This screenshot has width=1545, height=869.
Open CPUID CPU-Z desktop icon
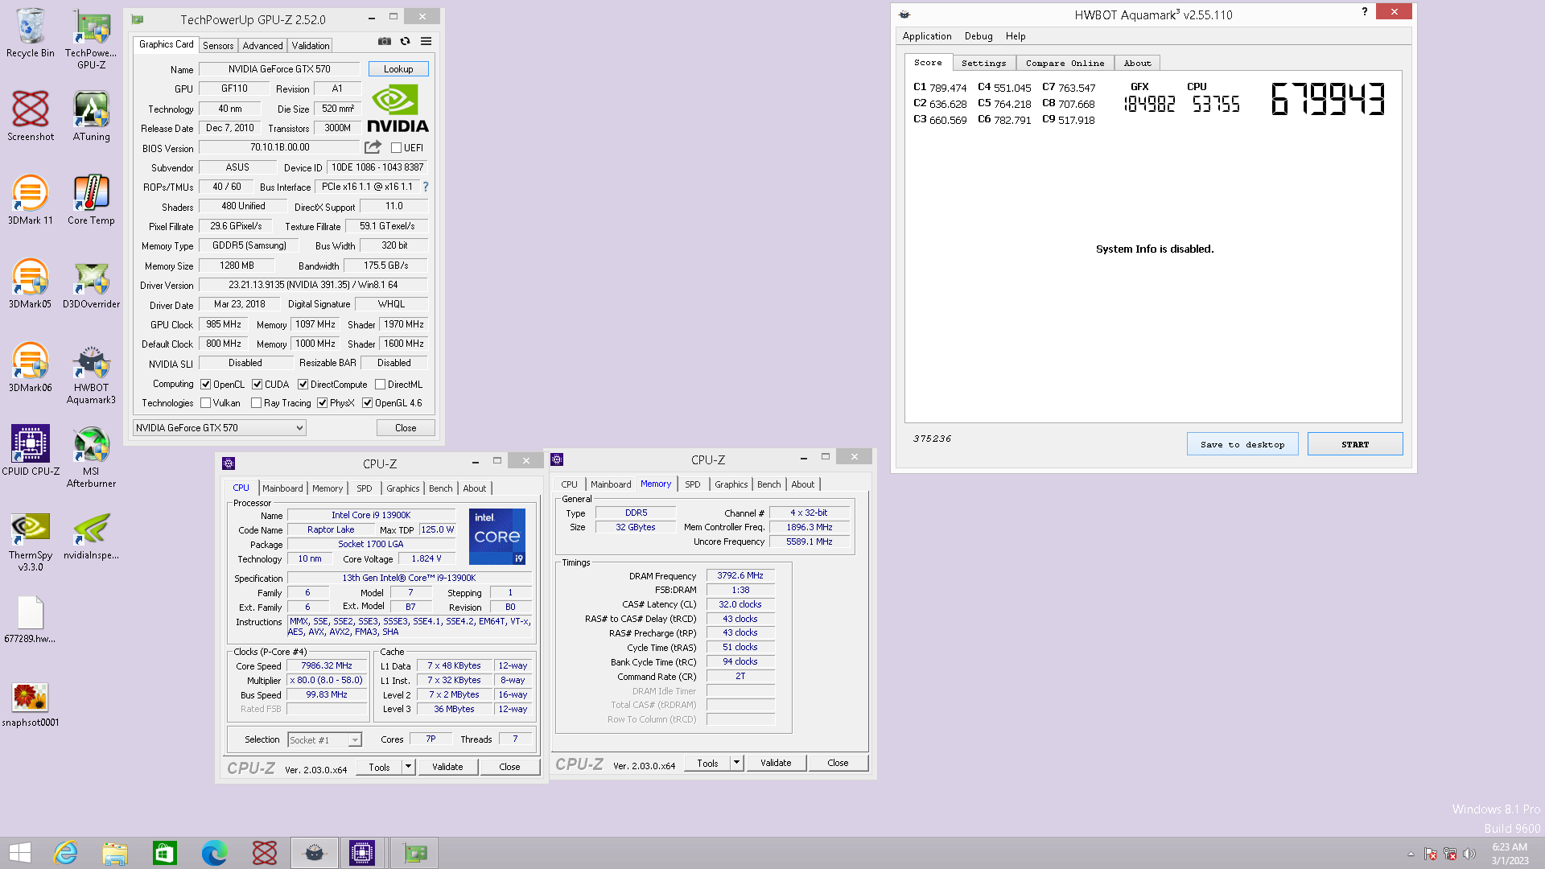pyautogui.click(x=31, y=451)
